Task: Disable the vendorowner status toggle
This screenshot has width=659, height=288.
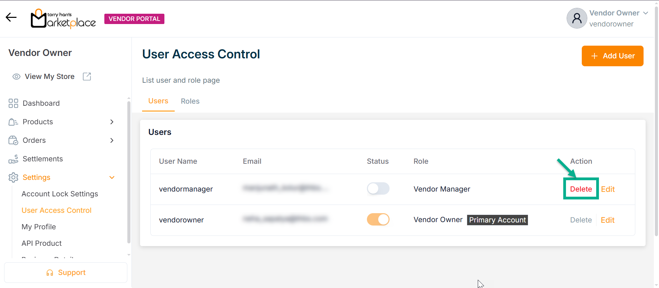Action: [x=378, y=220]
